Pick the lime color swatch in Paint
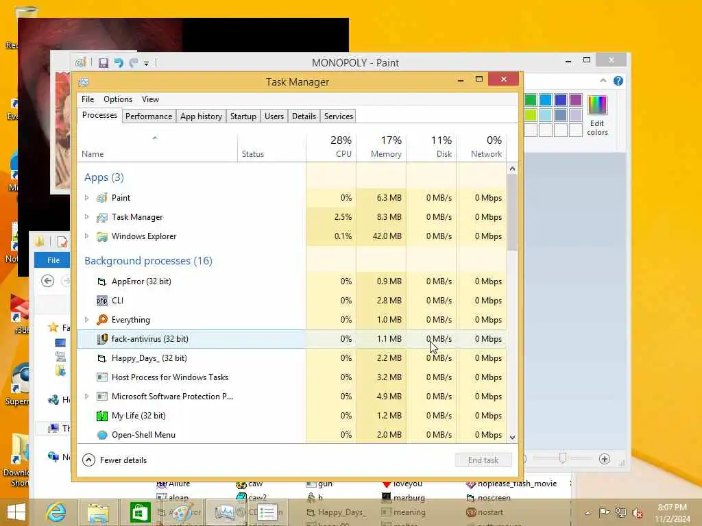The image size is (702, 526). (531, 115)
